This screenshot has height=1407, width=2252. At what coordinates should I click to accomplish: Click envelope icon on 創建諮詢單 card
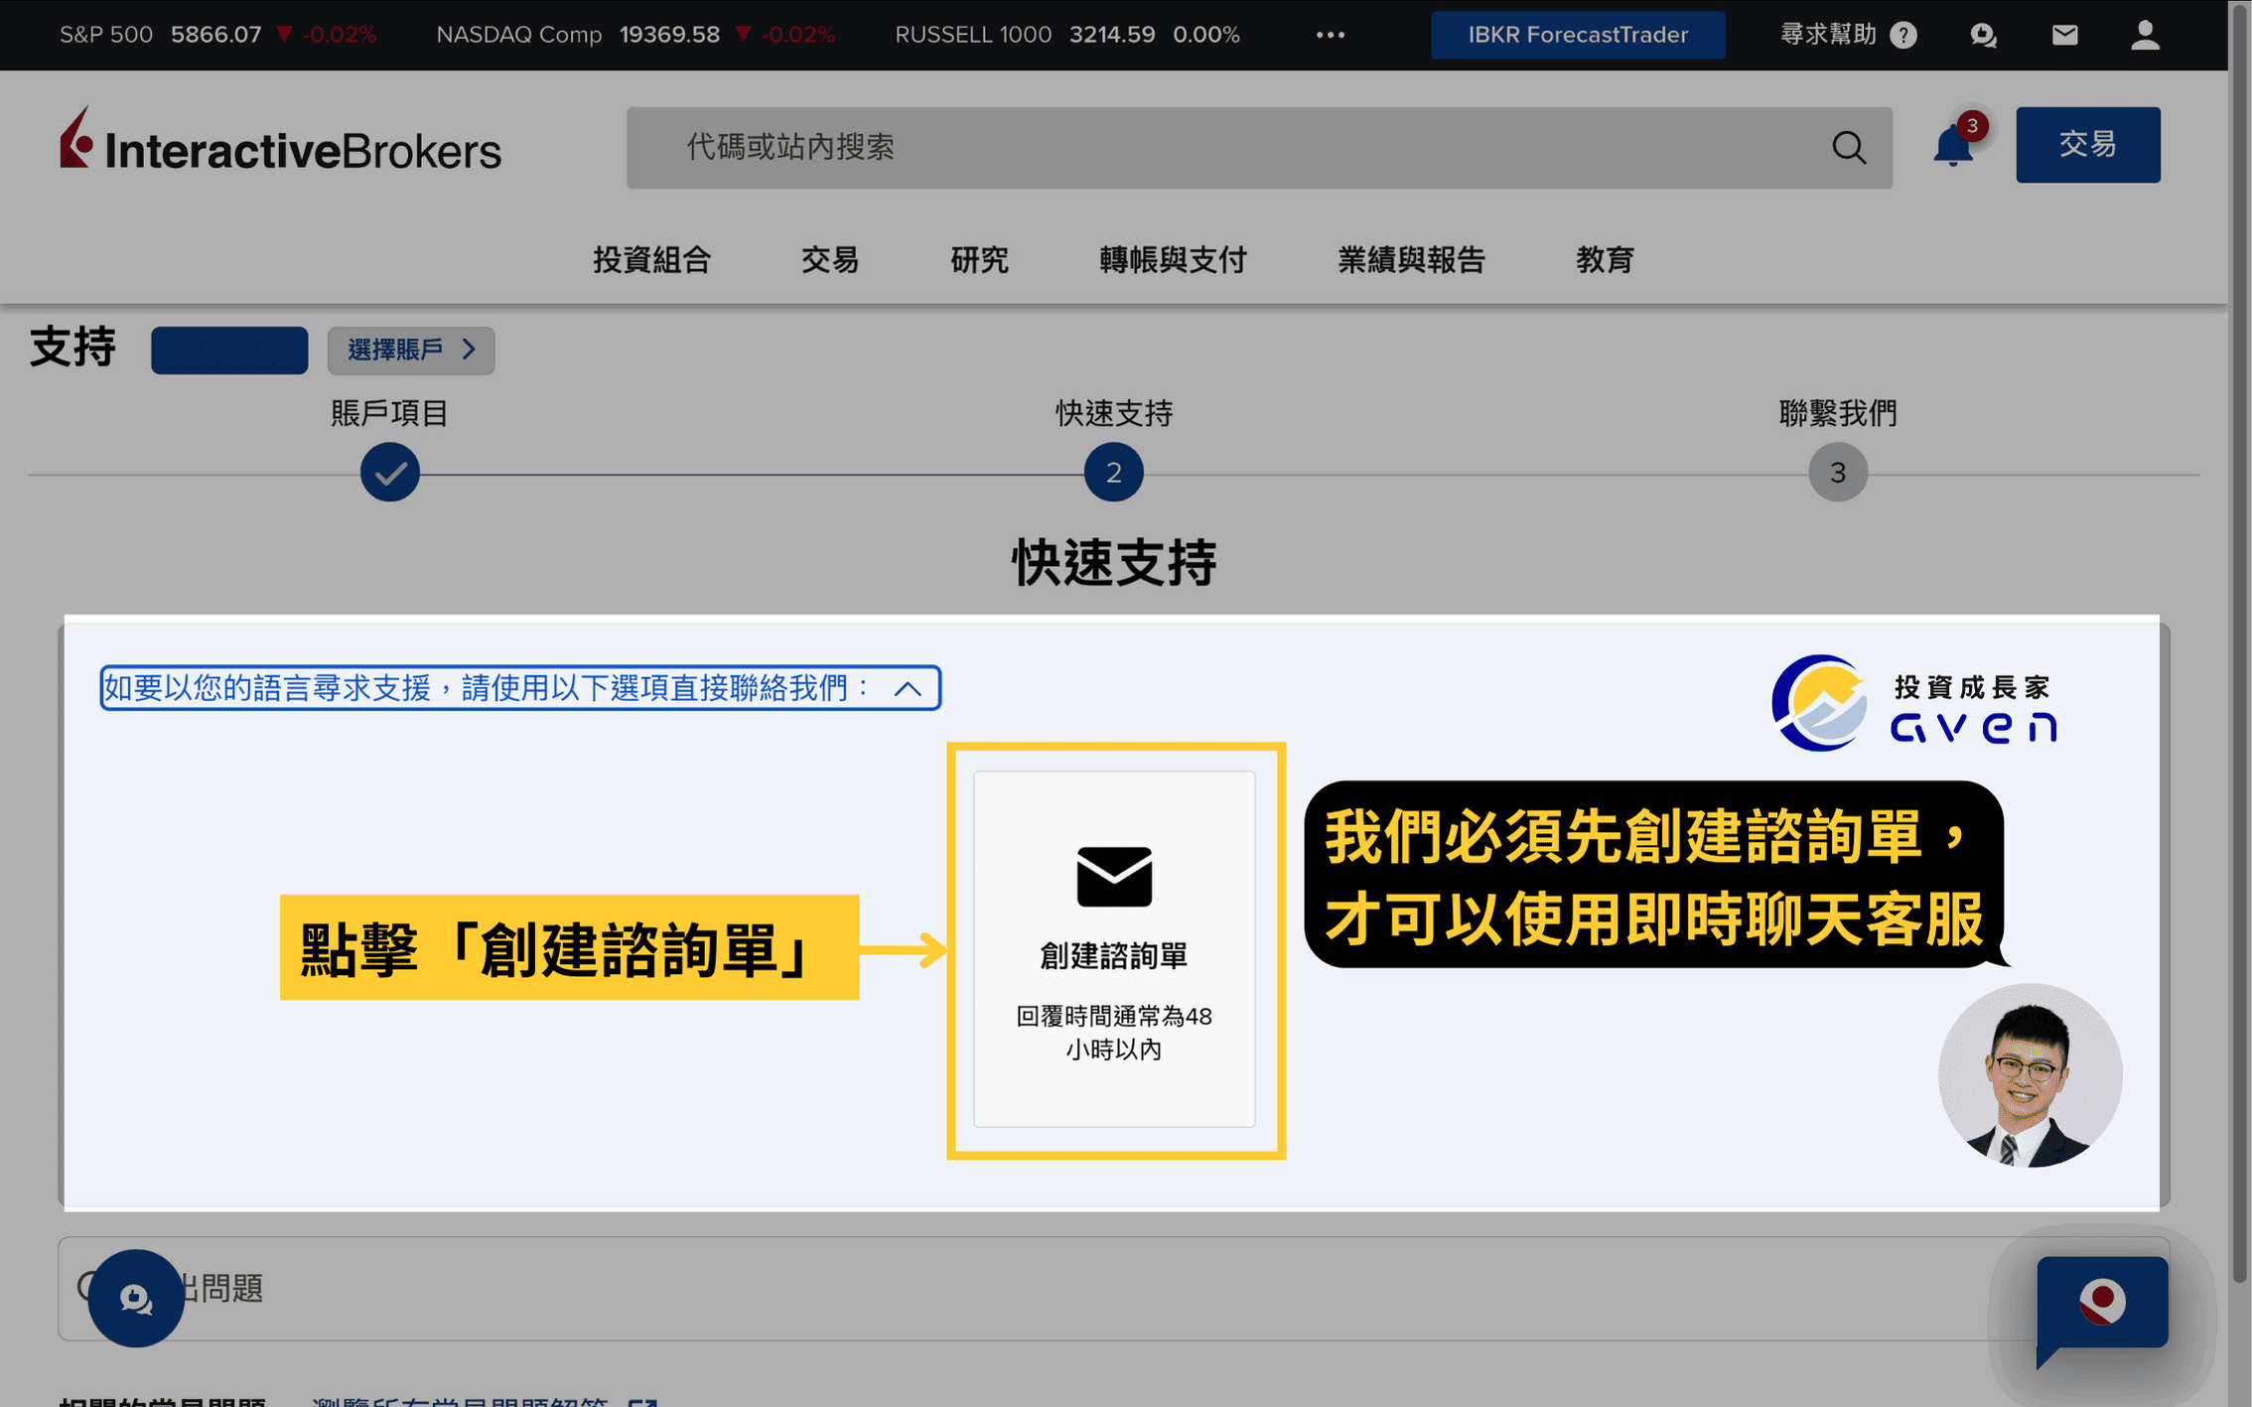(1114, 876)
